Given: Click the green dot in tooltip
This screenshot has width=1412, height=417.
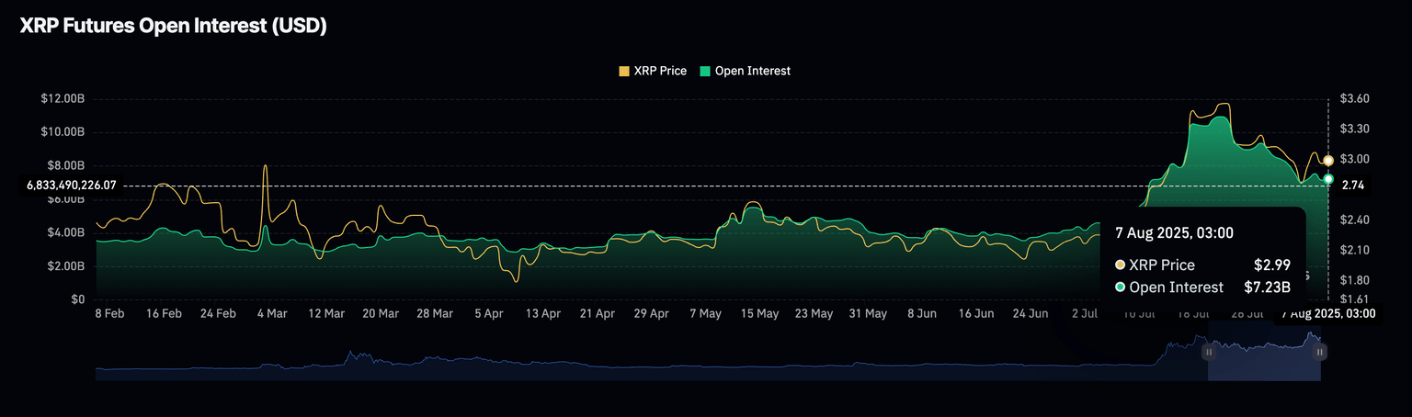Looking at the screenshot, I should pos(1120,287).
